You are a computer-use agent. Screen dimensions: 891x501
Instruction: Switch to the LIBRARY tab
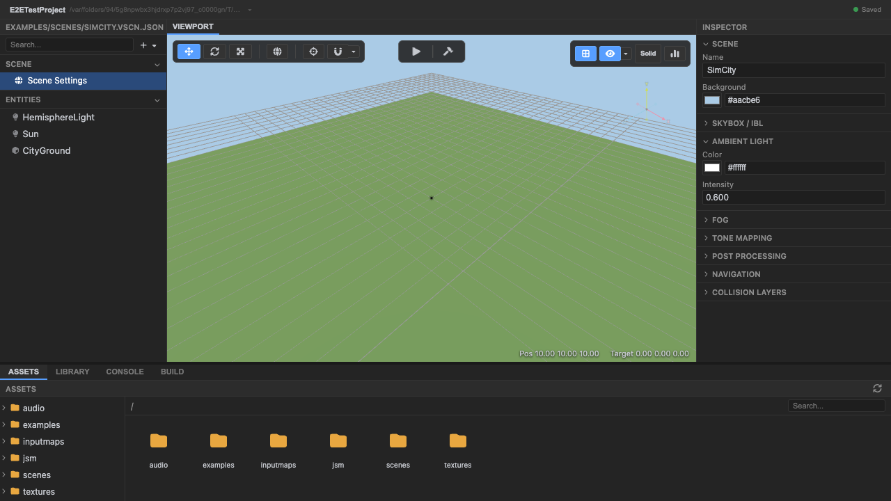(72, 372)
